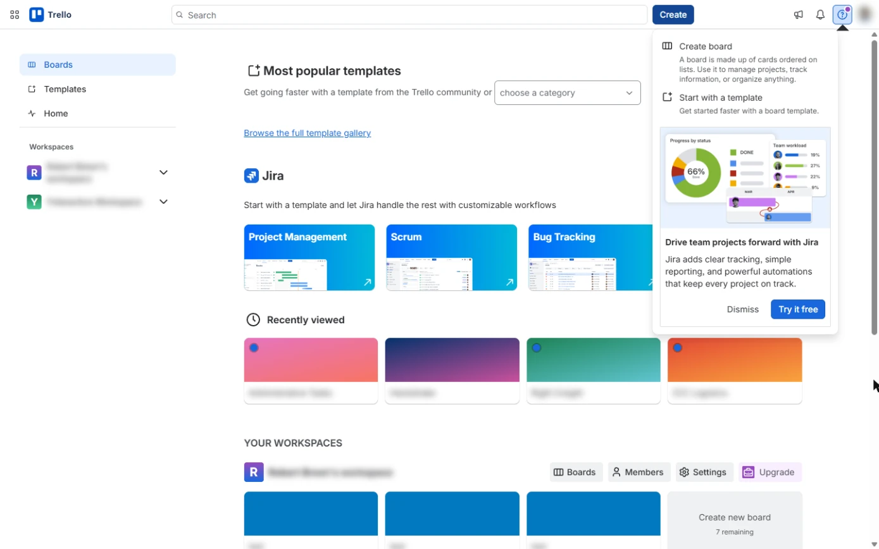Choose Start with a template option
The image size is (879, 549).
click(x=745, y=104)
